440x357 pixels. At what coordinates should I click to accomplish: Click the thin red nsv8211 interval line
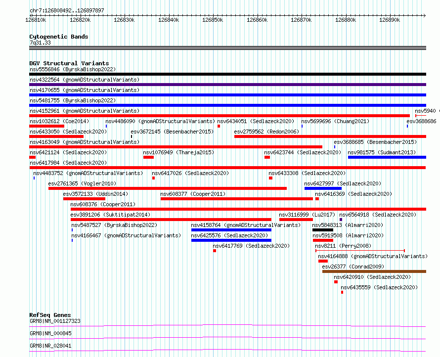pos(360,250)
